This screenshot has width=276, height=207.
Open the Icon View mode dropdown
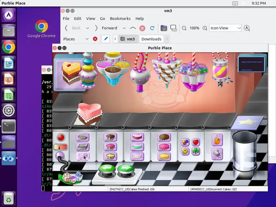[x=225, y=28]
